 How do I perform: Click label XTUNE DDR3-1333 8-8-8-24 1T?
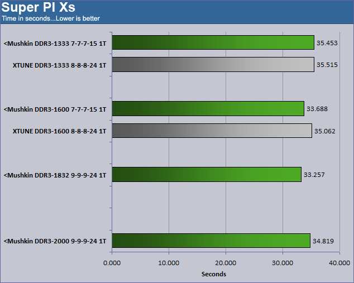59,65
